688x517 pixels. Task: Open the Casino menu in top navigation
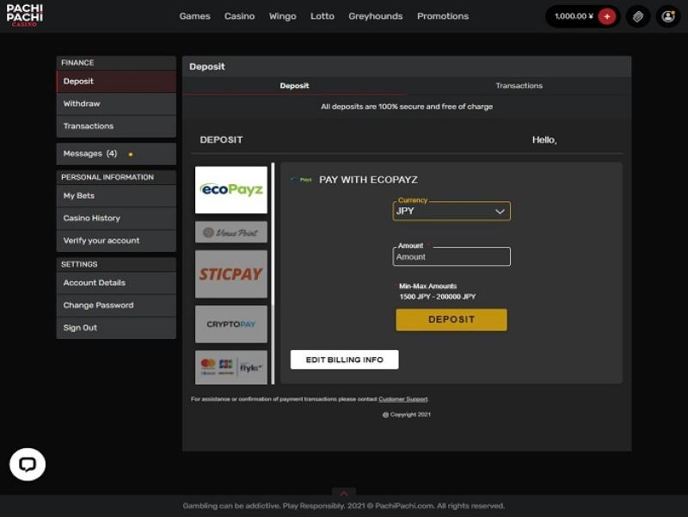point(239,16)
